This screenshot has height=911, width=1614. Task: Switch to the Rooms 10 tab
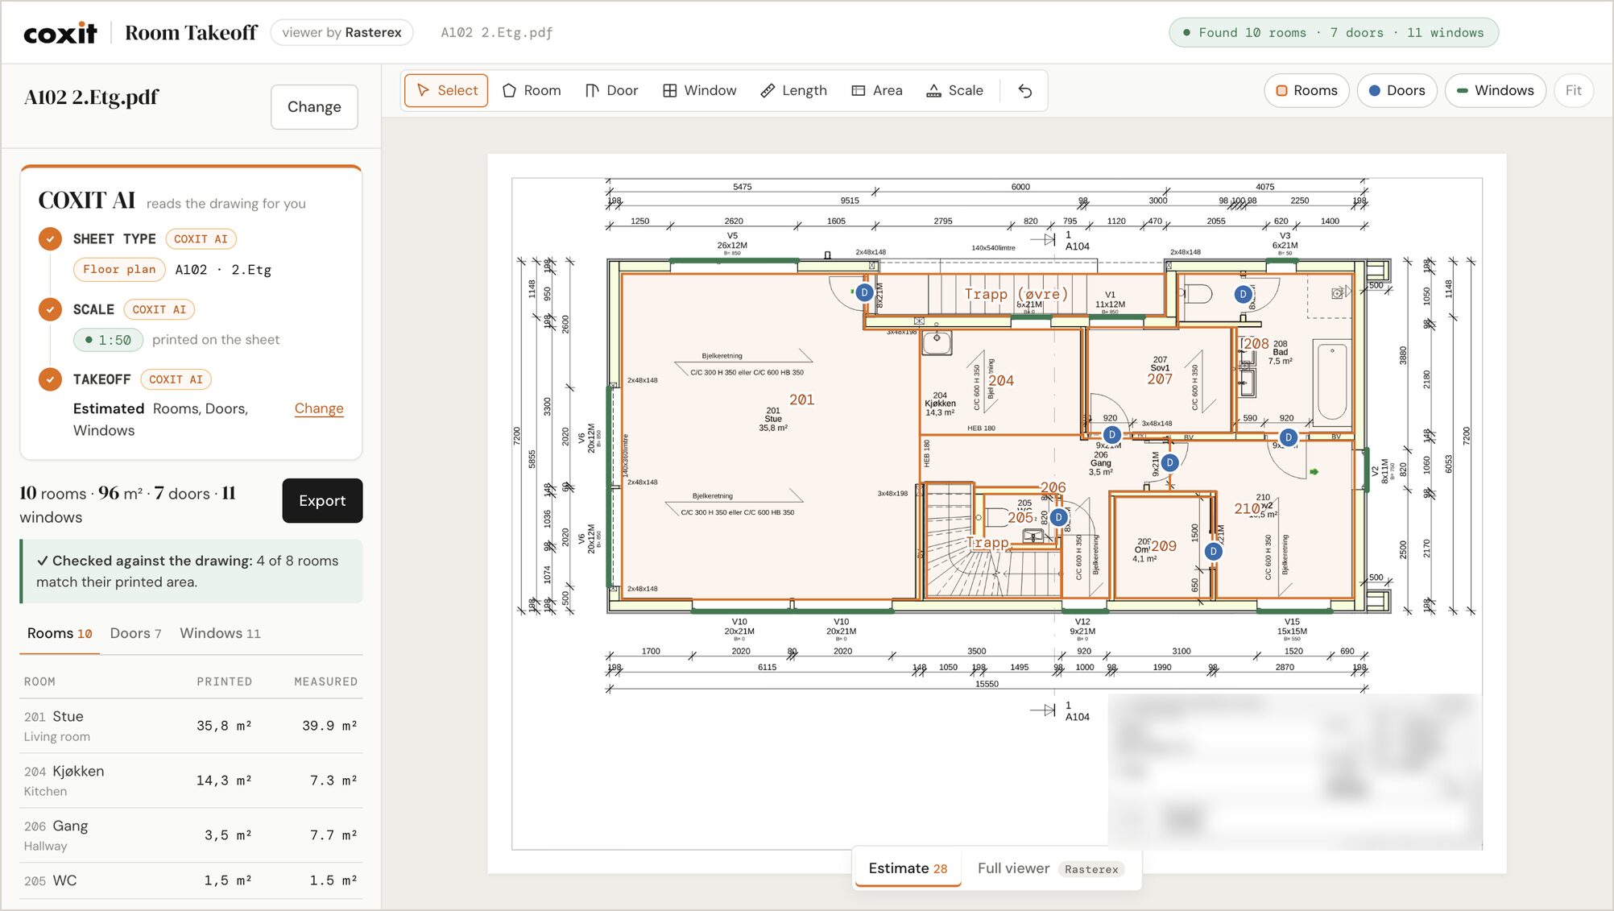pos(60,633)
